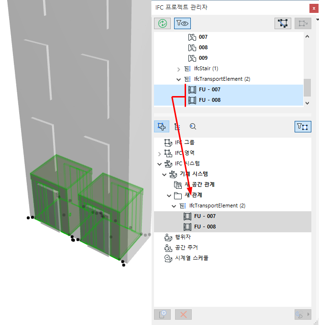Expand the IFC 영역 tree node

tap(159, 154)
